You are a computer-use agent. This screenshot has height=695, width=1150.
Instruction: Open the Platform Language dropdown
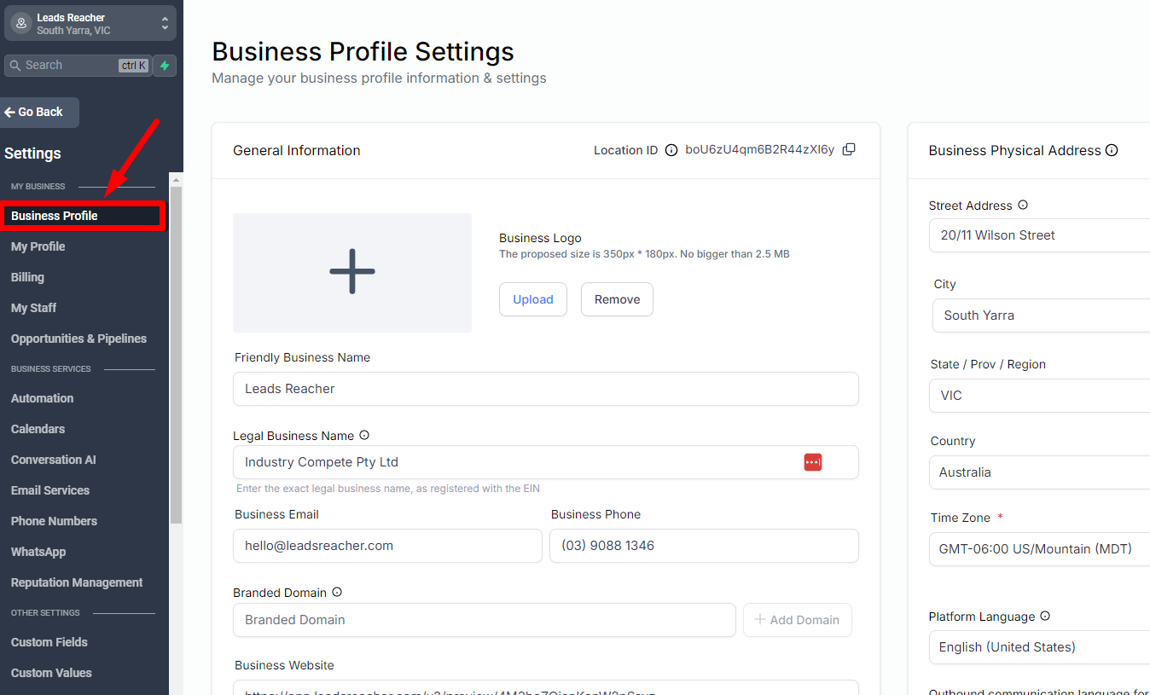pyautogui.click(x=1041, y=647)
